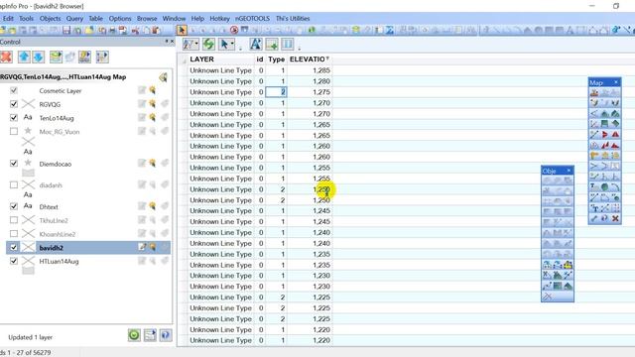Click the blue help icon at panel bottom
This screenshot has height=357, width=635.
click(x=166, y=335)
